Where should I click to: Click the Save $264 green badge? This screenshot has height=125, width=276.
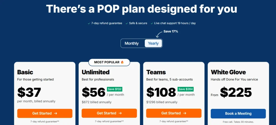[185, 89]
